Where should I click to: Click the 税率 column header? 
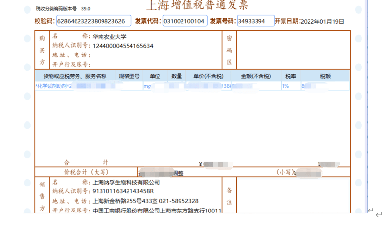291,76
